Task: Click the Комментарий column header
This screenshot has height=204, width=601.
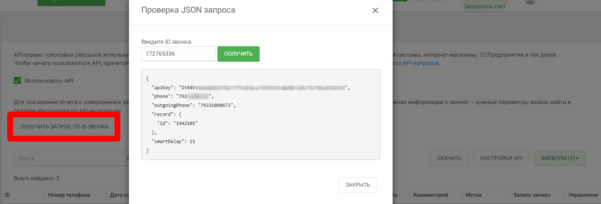Action: (x=431, y=195)
